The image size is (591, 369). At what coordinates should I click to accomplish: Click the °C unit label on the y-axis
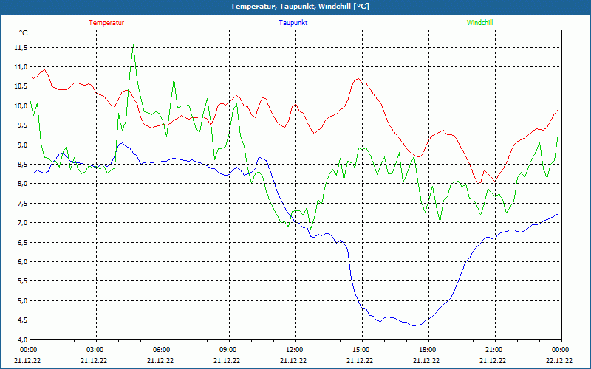[x=24, y=32]
